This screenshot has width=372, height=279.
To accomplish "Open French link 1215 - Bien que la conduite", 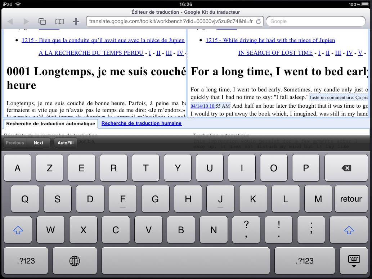I will pyautogui.click(x=103, y=40).
